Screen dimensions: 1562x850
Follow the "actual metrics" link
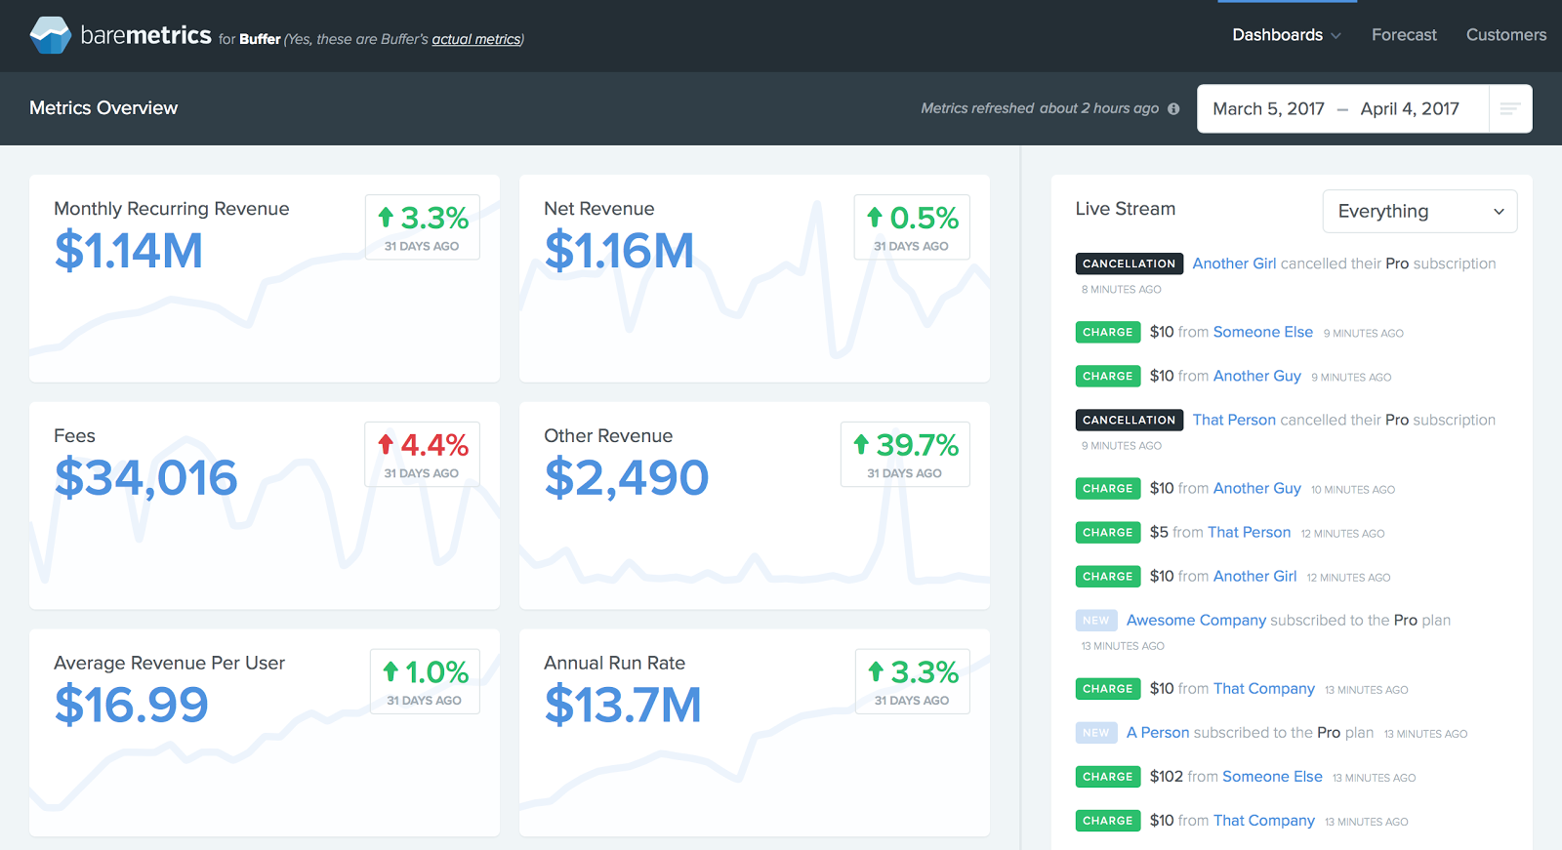[x=476, y=39]
